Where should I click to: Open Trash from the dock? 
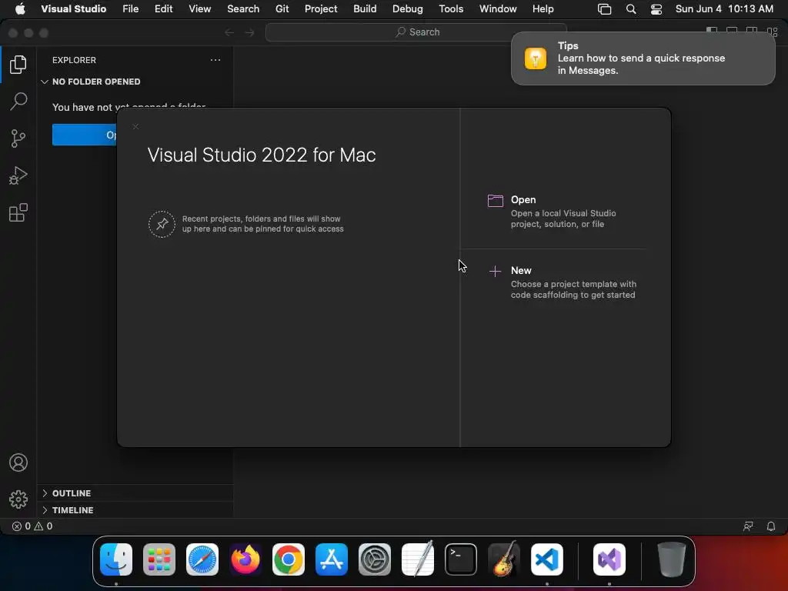tap(671, 559)
